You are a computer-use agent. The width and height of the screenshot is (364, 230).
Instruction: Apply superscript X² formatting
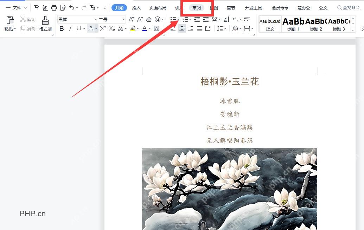click(x=103, y=28)
